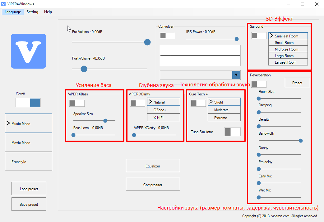Image resolution: width=324 pixels, height=222 pixels.
Task: Select Natural XClarity mode
Action: point(164,102)
